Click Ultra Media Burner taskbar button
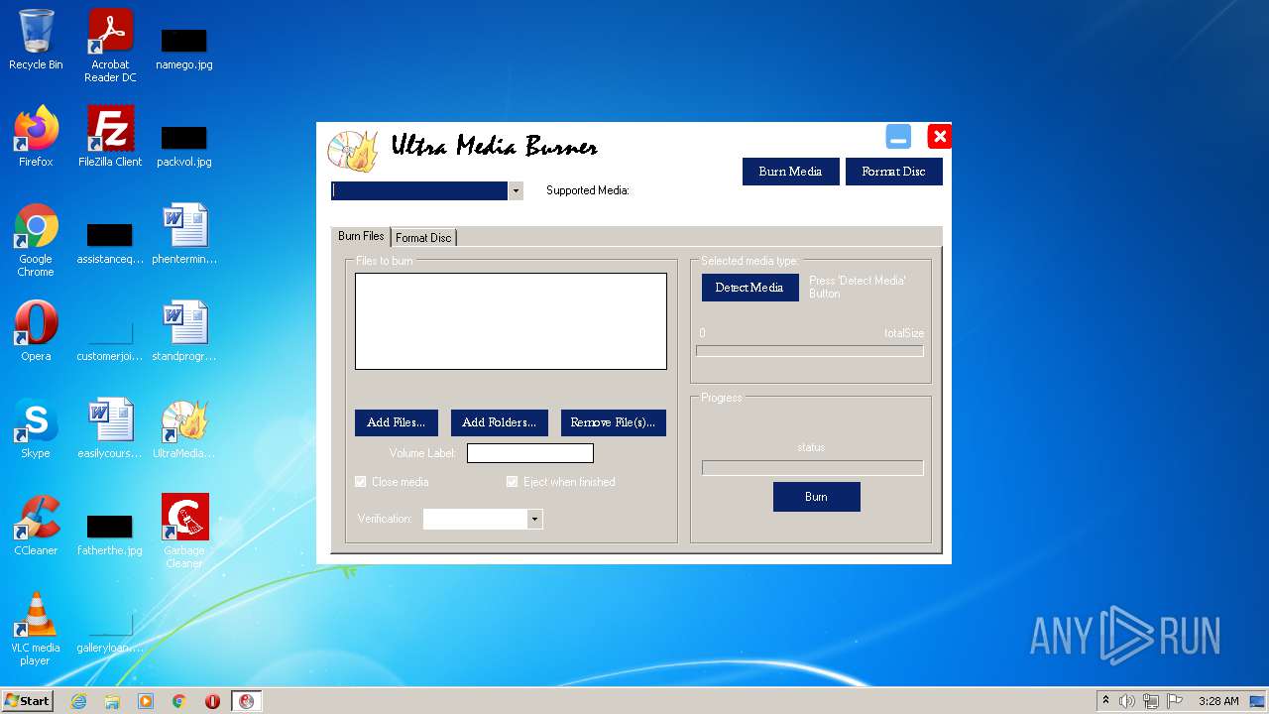Image resolution: width=1269 pixels, height=714 pixels. (x=246, y=701)
